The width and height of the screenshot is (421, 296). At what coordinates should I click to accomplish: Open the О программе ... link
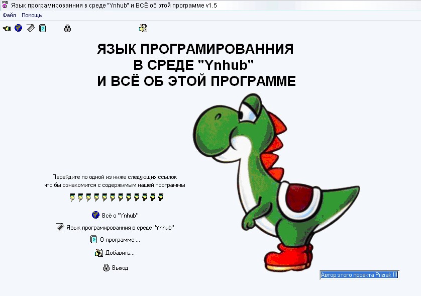coord(120,240)
